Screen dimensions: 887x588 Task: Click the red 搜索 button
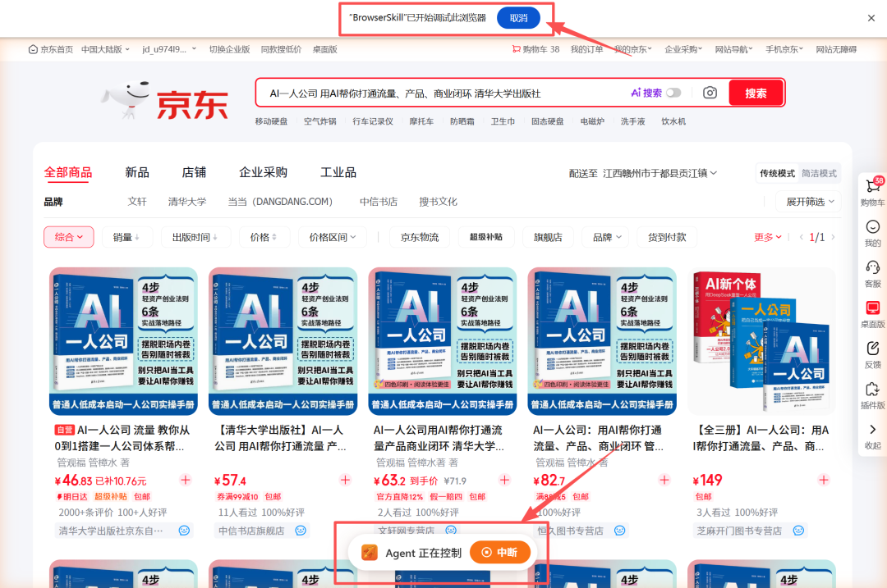(756, 93)
